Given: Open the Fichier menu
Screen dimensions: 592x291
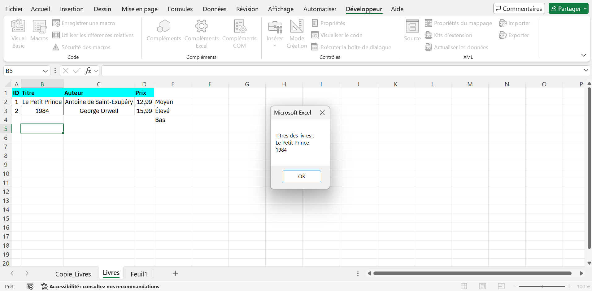Looking at the screenshot, I should pos(14,9).
